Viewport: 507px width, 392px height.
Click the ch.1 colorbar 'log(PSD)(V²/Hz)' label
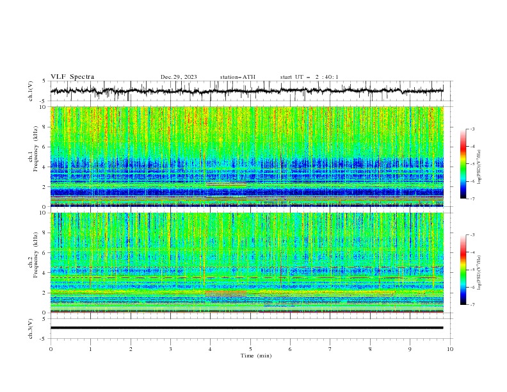point(479,167)
